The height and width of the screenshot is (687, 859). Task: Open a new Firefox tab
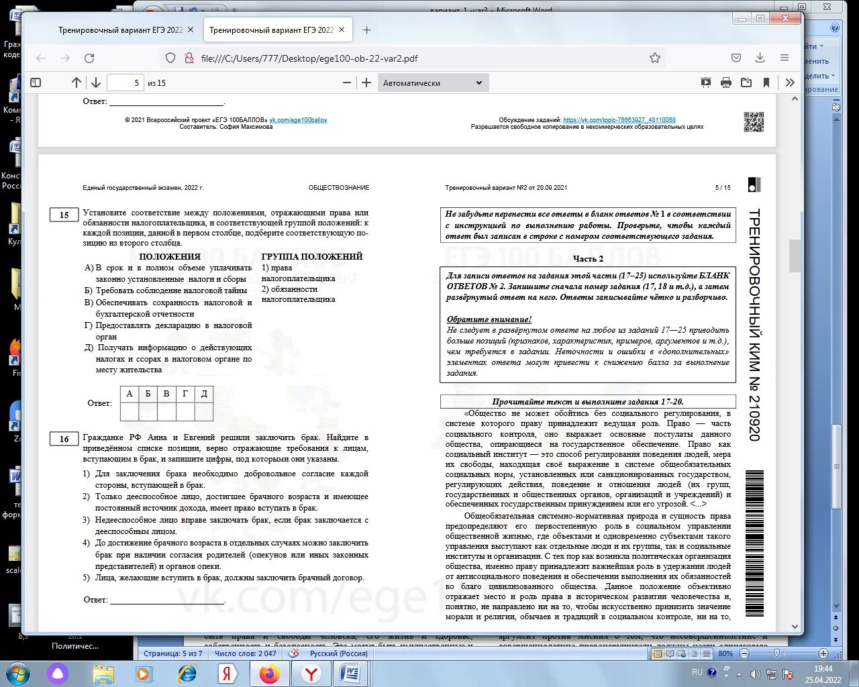(x=366, y=30)
